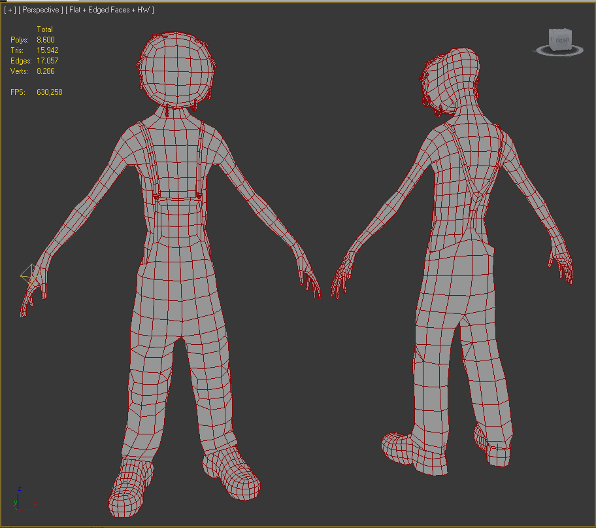
Task: Select the yellow helper gizmo near the hand
Action: click(33, 275)
